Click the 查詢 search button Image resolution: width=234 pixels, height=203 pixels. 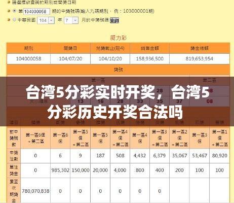[114, 20]
